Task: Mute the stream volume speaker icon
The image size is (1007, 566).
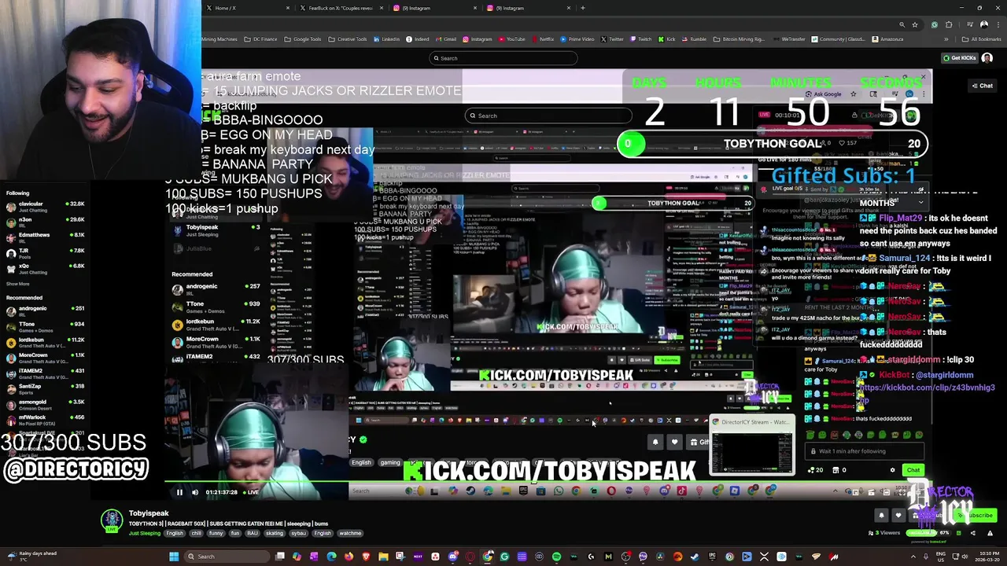Action: (195, 493)
